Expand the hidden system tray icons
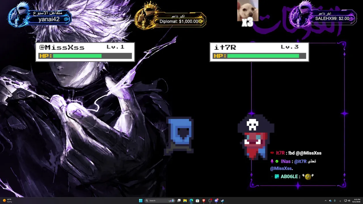Viewport: 363px width, 204px height. coord(326,201)
